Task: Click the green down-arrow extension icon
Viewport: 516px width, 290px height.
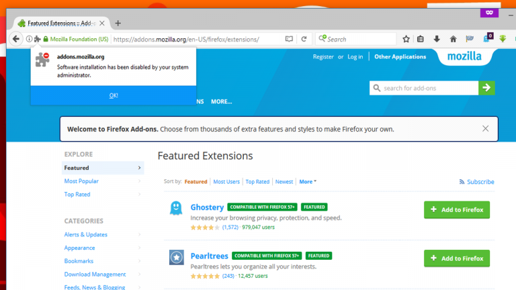Action: pos(503,39)
